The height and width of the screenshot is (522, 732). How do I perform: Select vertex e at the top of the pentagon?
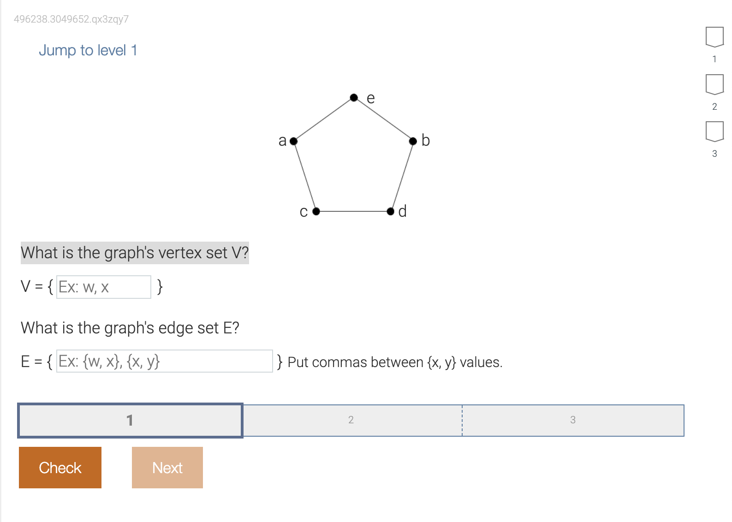pos(354,97)
